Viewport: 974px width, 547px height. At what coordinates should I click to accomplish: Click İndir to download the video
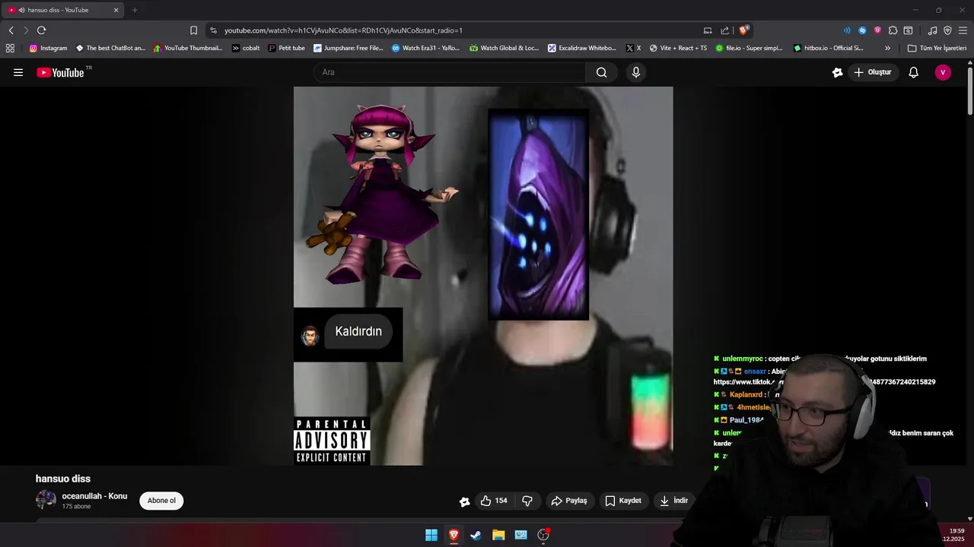coord(673,501)
